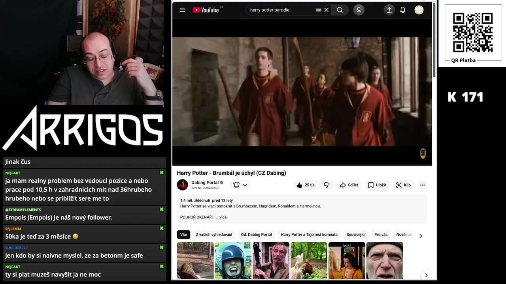The image size is (506, 284).
Task: Click the video title 'Brumbál je úchyl'
Action: [x=231, y=173]
